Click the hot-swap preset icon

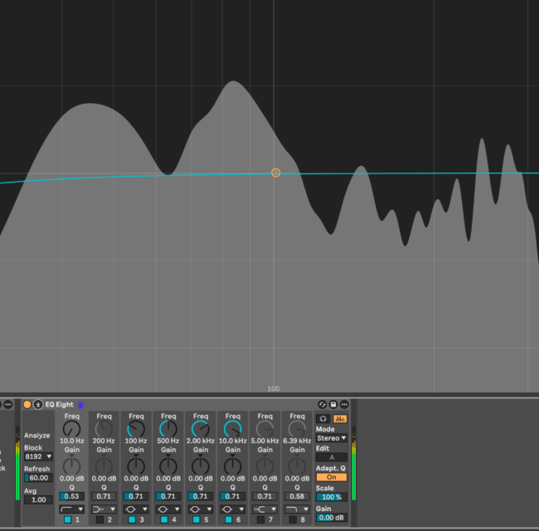tap(321, 404)
